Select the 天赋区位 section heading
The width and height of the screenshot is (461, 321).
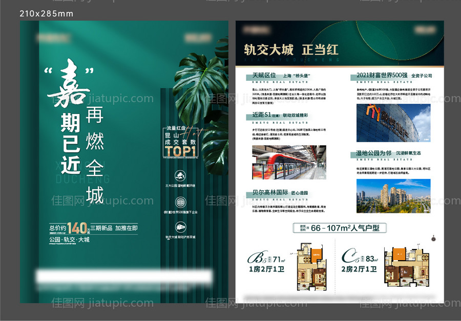pos(264,76)
